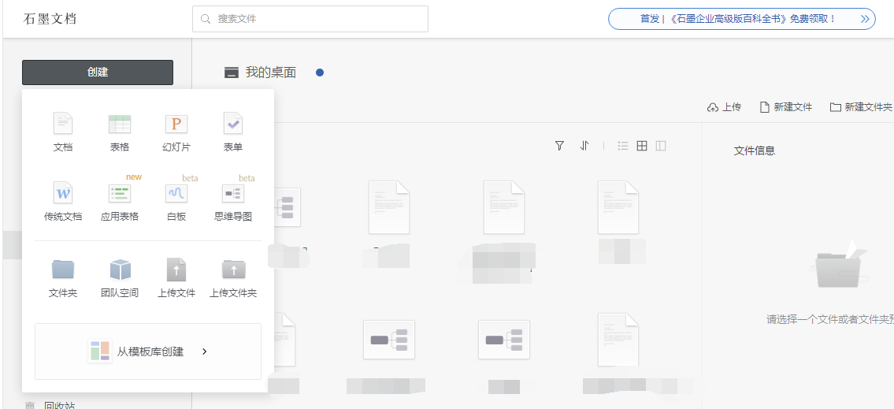Click the 文件信息 panel heading

(x=755, y=151)
